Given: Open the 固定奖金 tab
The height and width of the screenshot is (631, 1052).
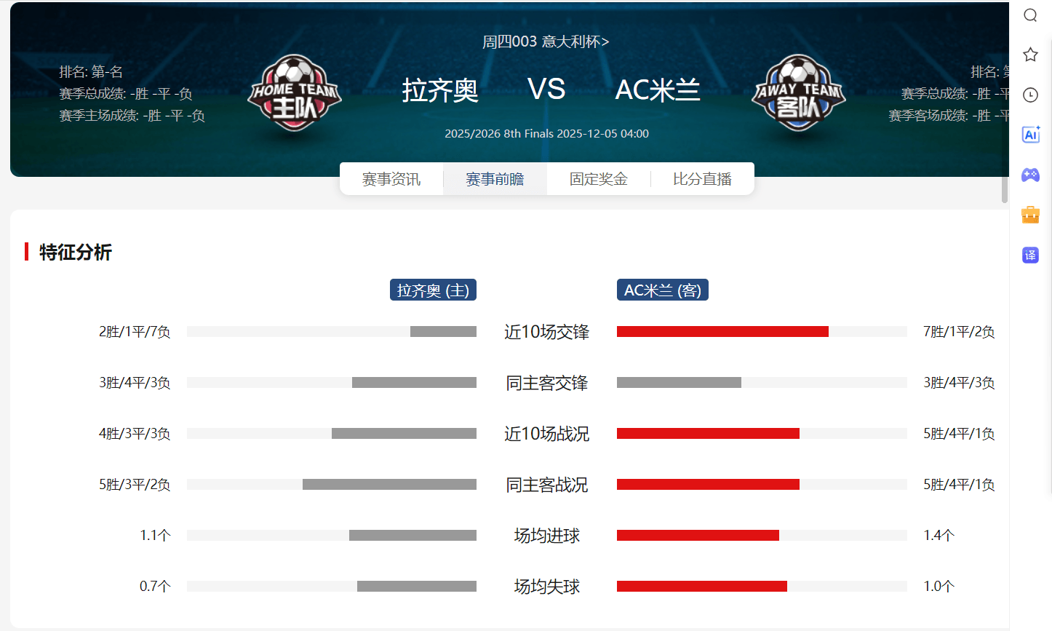Looking at the screenshot, I should [599, 179].
